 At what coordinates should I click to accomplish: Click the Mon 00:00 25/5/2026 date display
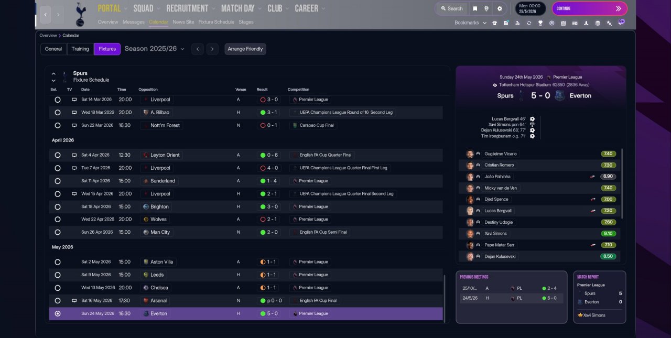tap(531, 8)
